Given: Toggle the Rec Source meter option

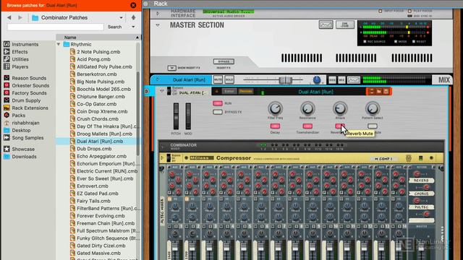Looking at the screenshot, I should (365, 42).
